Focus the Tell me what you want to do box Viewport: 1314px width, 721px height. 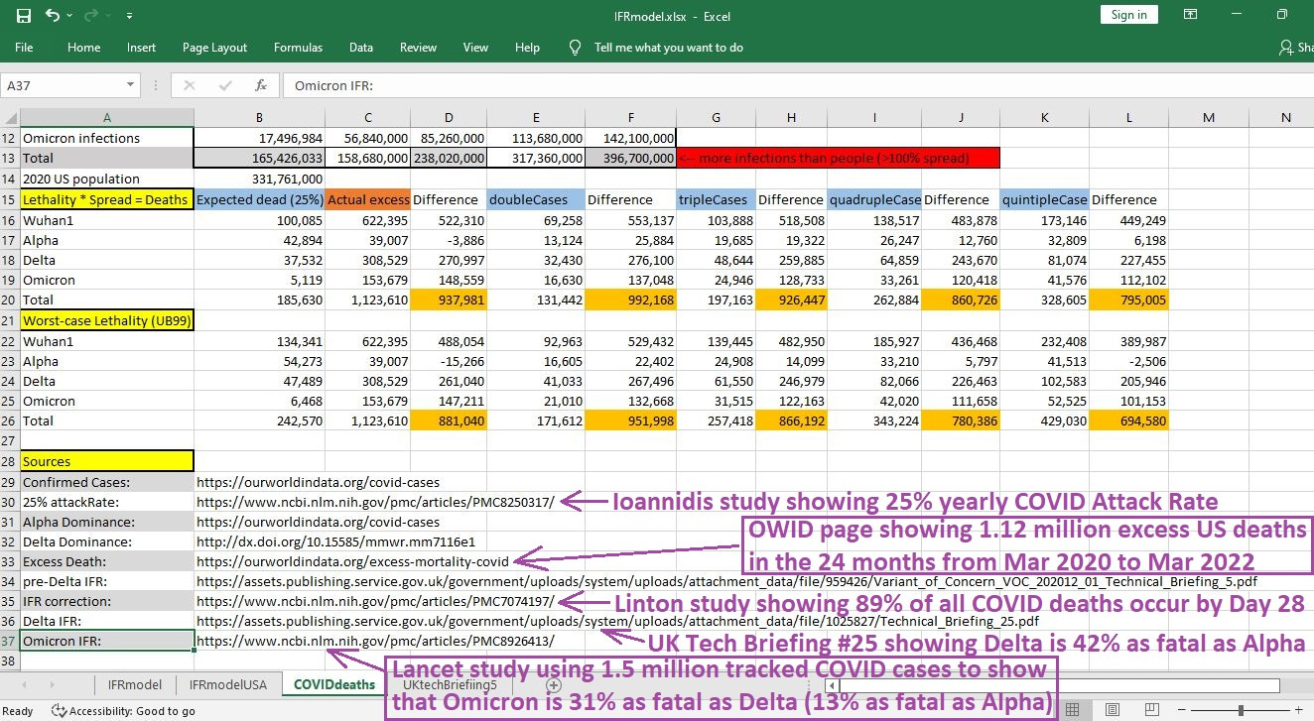pyautogui.click(x=668, y=48)
